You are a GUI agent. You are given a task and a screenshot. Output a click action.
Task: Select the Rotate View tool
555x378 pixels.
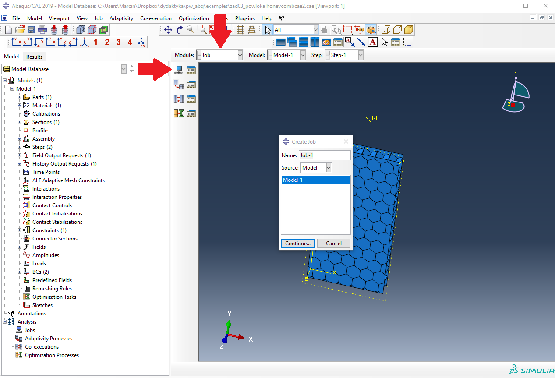pos(179,30)
